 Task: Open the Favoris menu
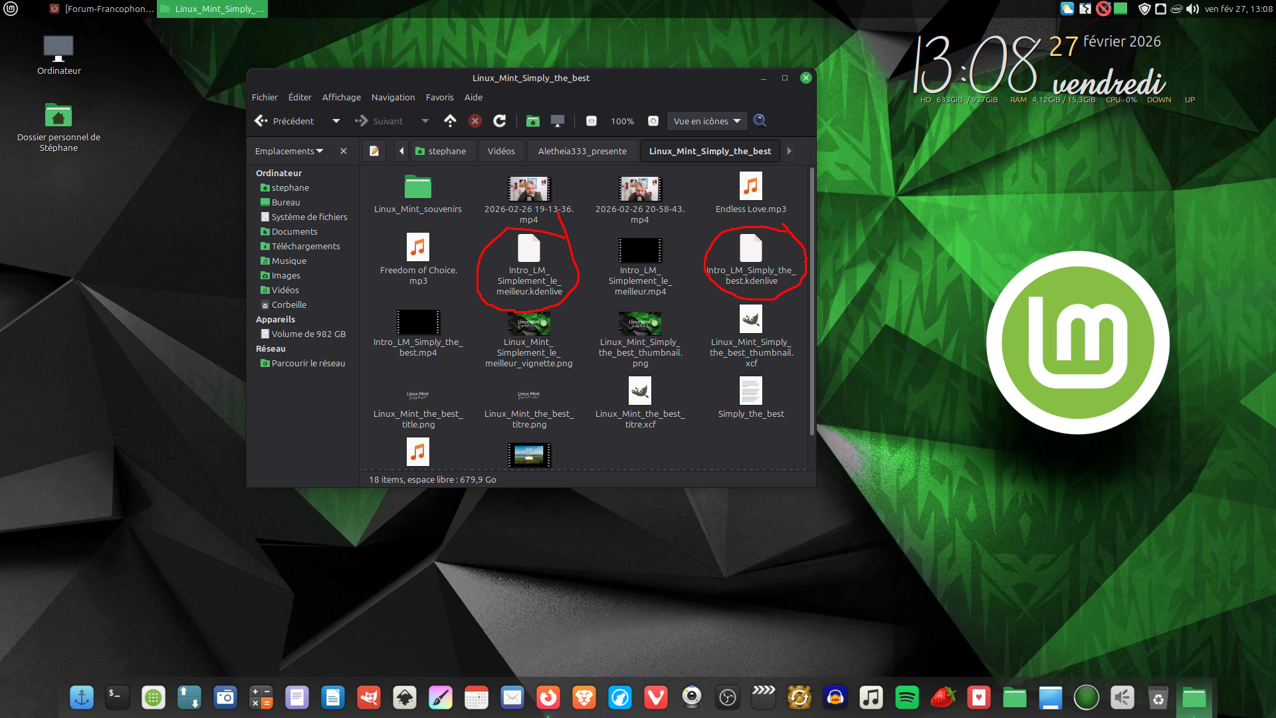point(440,97)
